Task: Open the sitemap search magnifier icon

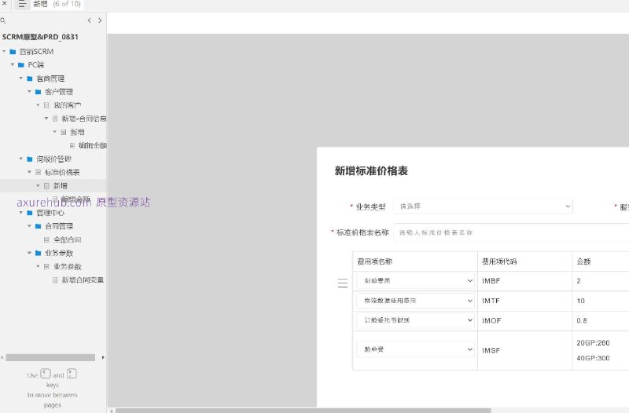Action: 3,20
